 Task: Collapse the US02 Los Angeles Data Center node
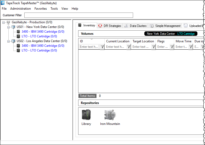[8, 41]
